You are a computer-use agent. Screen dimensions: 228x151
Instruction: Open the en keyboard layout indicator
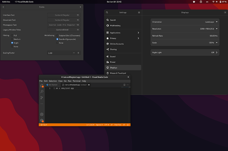click(207, 2)
